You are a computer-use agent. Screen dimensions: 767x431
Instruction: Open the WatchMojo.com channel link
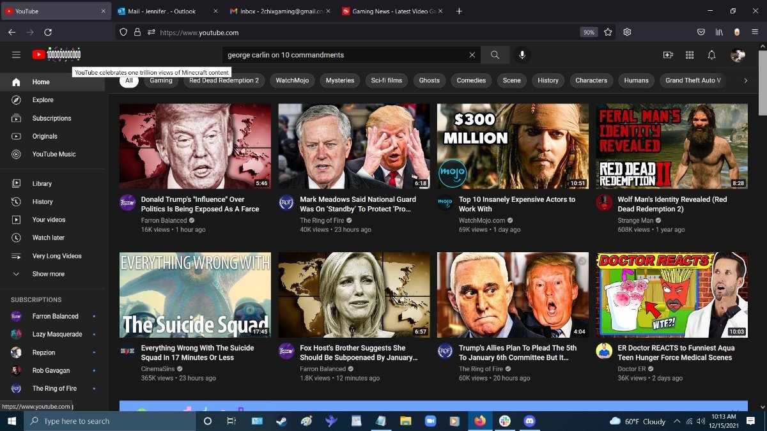(482, 220)
